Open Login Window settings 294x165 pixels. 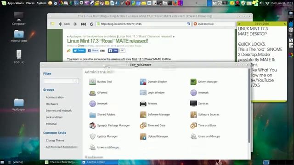point(152,93)
